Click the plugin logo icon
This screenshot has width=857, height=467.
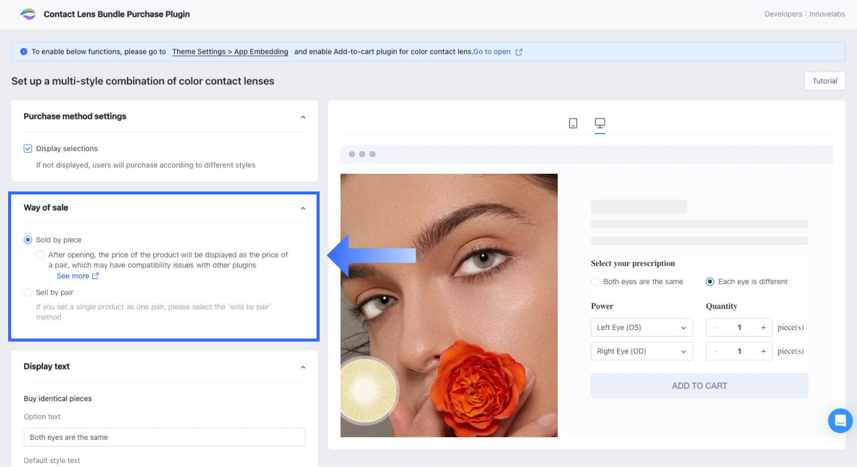coord(28,14)
